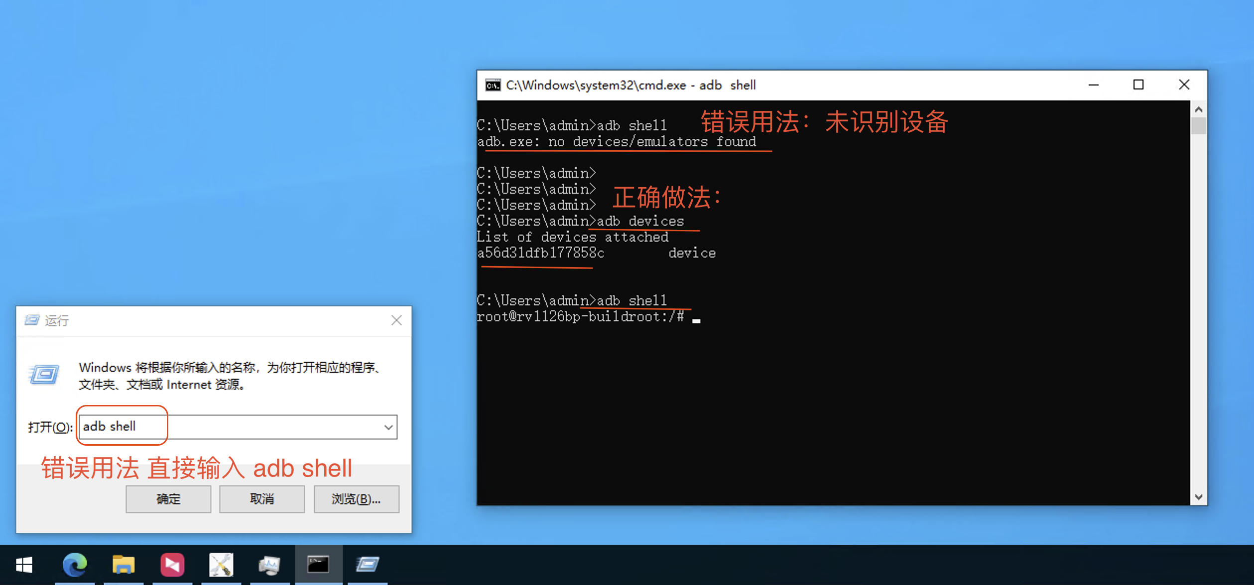Click the cmd scrollbar down arrow
Viewport: 1254px width, 585px height.
point(1199,497)
